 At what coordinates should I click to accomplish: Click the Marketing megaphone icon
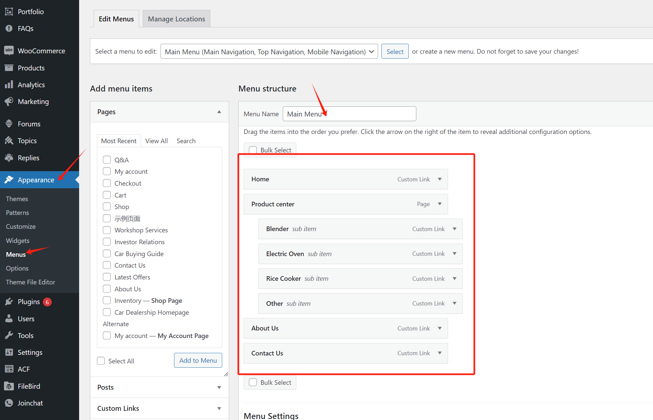[x=9, y=101]
